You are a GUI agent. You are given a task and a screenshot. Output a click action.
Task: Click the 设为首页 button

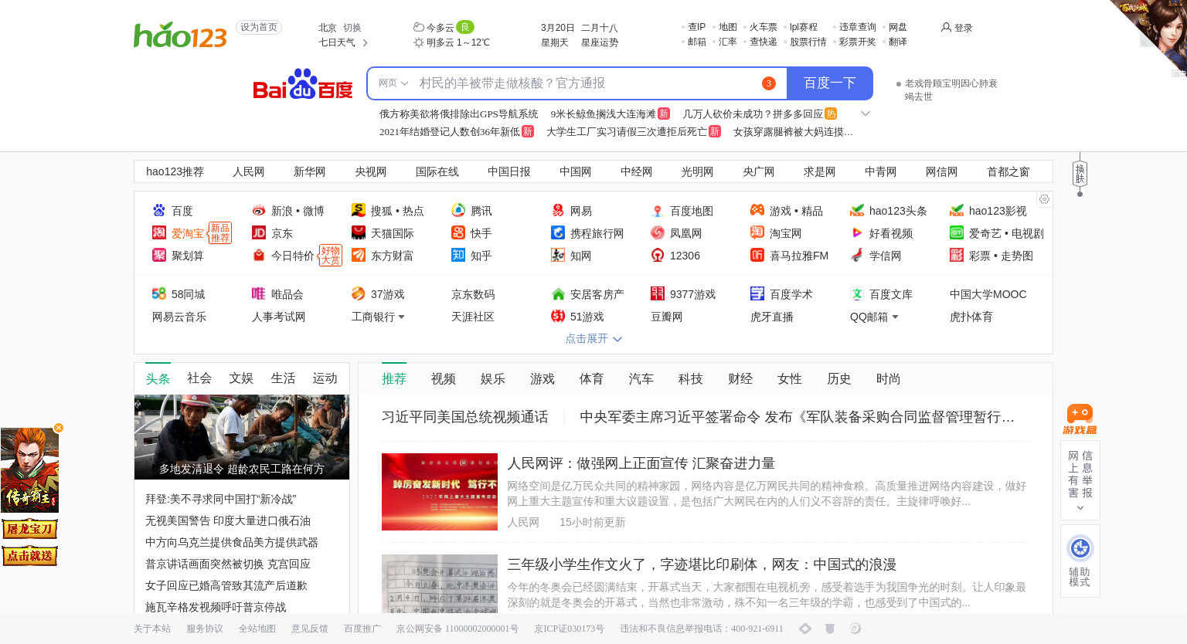pos(259,27)
